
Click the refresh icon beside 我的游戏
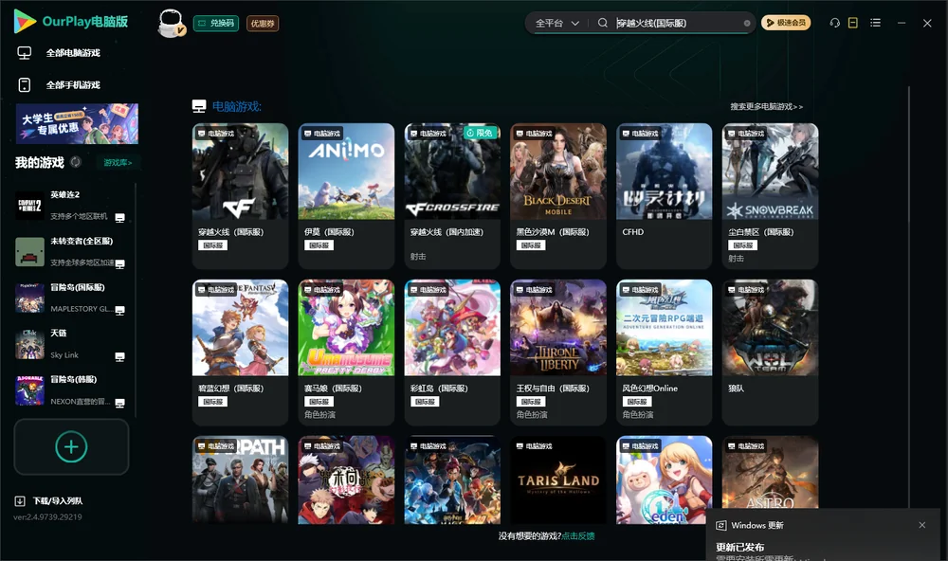pos(76,162)
